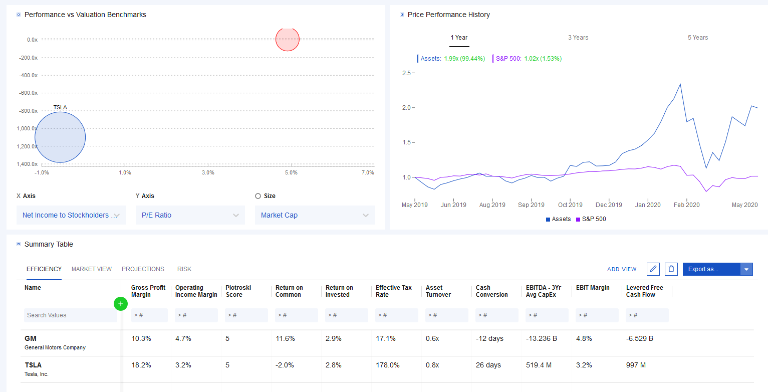Click the TSLA bubble in scatter chart

[60, 137]
